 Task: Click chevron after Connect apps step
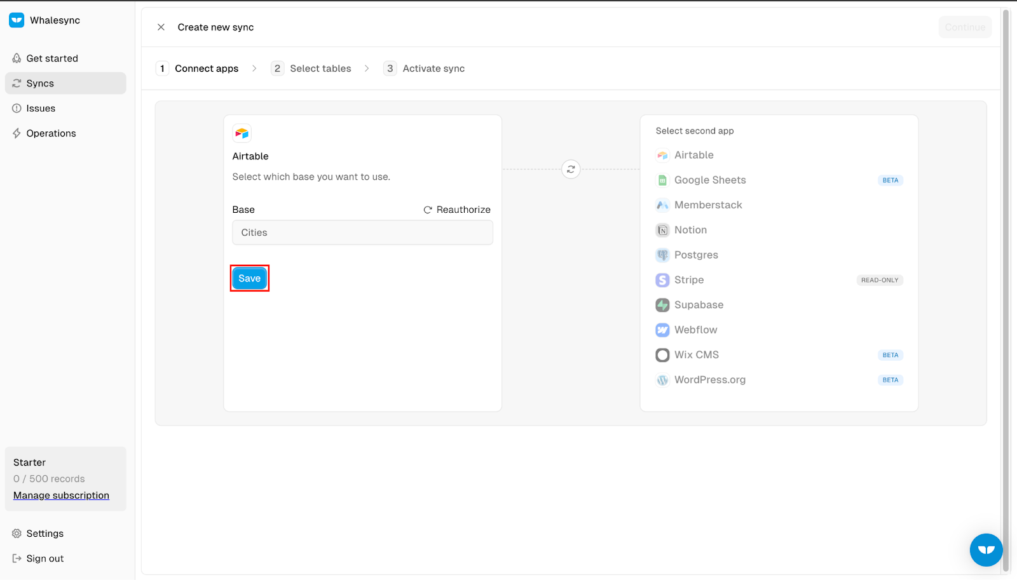tap(254, 69)
